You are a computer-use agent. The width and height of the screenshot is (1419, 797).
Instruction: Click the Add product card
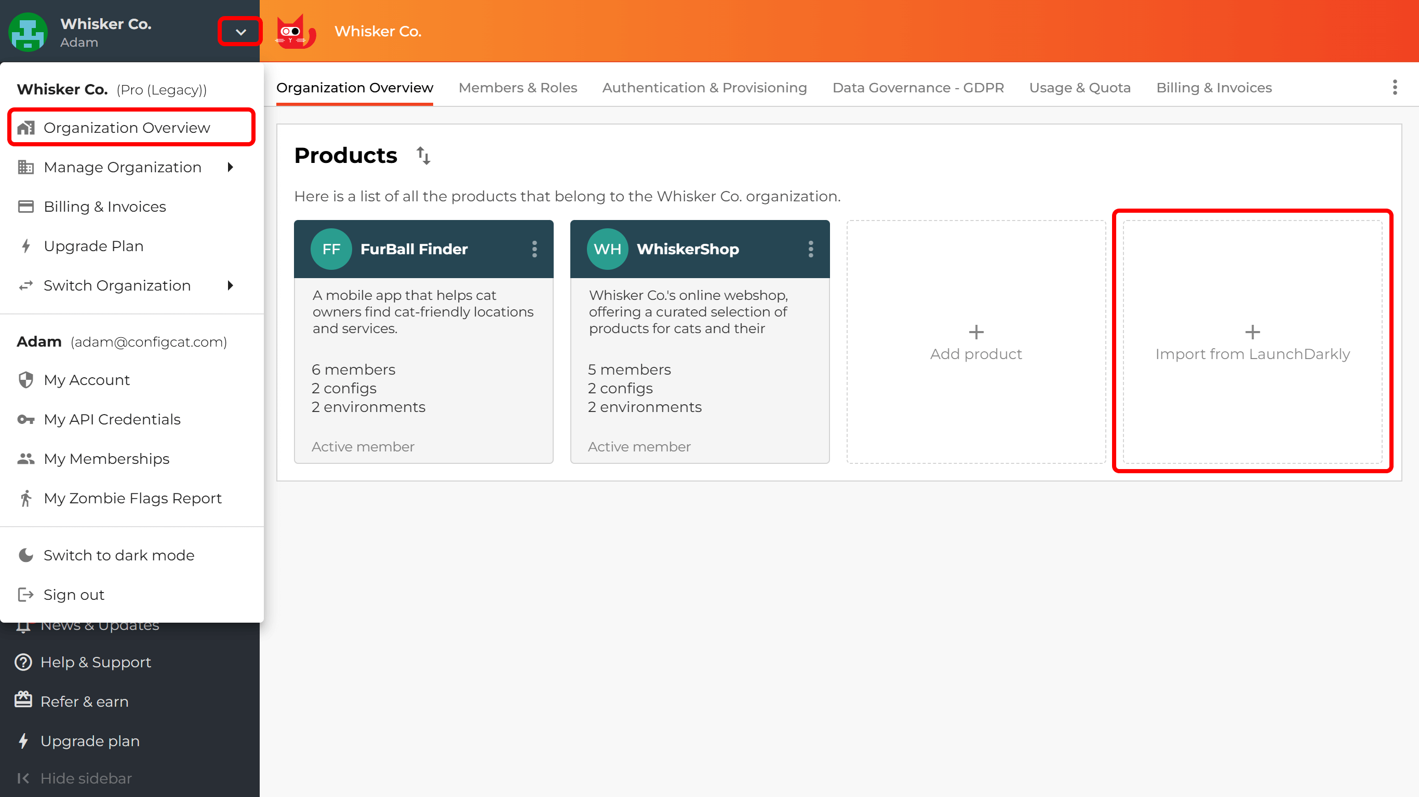pos(975,341)
